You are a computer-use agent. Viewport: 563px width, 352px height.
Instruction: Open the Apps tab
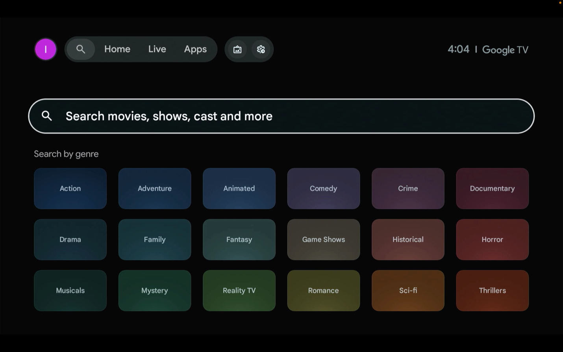[195, 49]
